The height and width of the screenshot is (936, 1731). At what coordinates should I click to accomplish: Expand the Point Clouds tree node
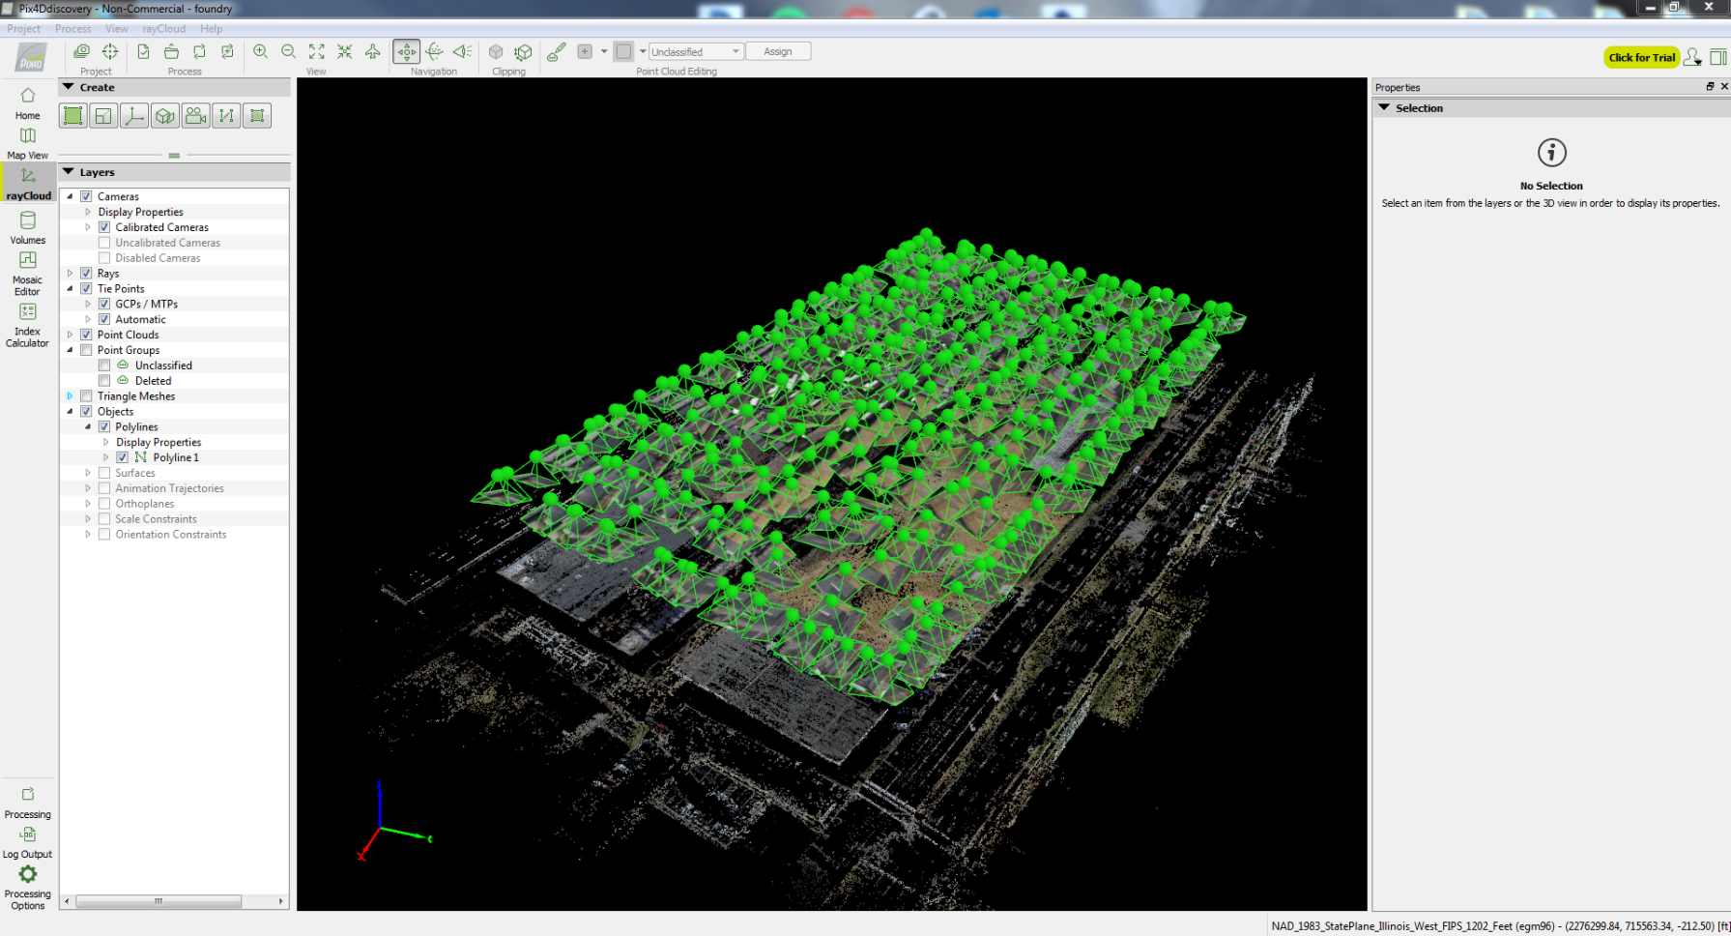(x=70, y=335)
